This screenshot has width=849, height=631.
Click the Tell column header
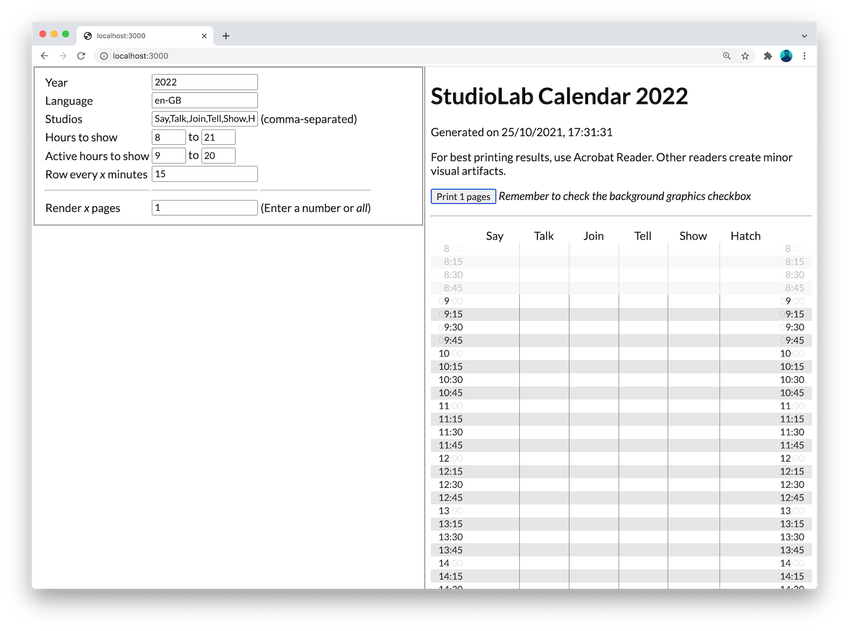[x=643, y=236]
